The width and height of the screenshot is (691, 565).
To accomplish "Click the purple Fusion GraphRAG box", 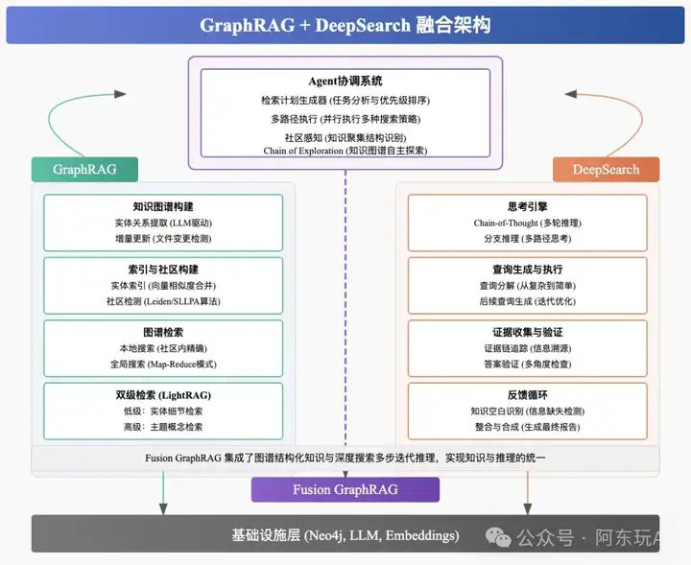I will 345,489.
